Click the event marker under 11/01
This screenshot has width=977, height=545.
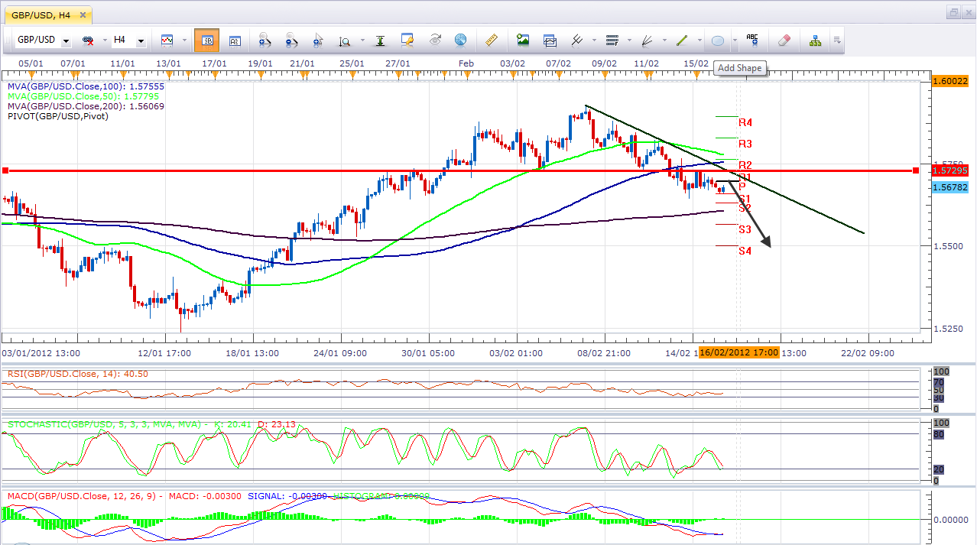(122, 74)
